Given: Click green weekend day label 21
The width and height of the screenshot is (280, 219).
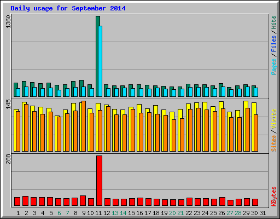Looking at the screenshot, I should 180,213.
